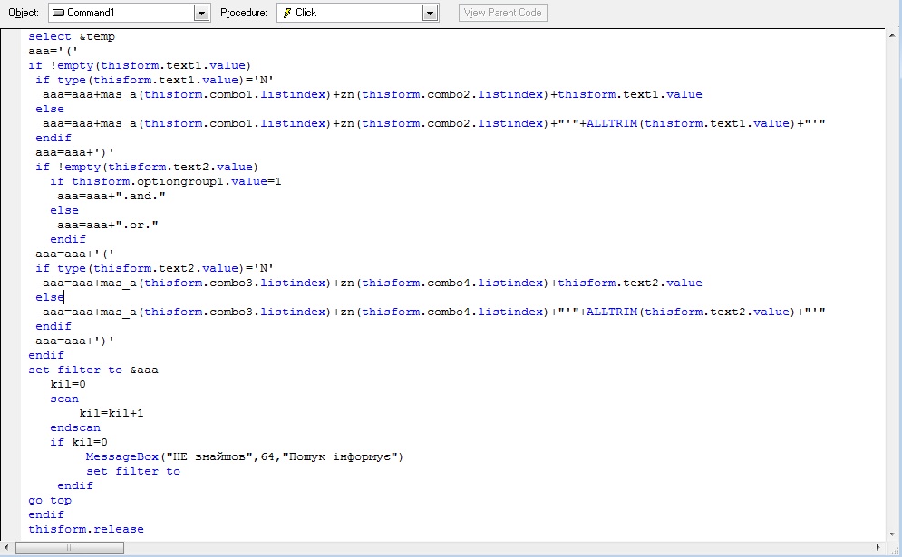The height and width of the screenshot is (557, 902).
Task: Click the 'go top' line
Action: coord(50,500)
